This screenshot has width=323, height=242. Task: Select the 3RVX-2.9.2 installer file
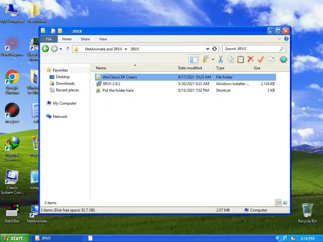[x=185, y=84]
